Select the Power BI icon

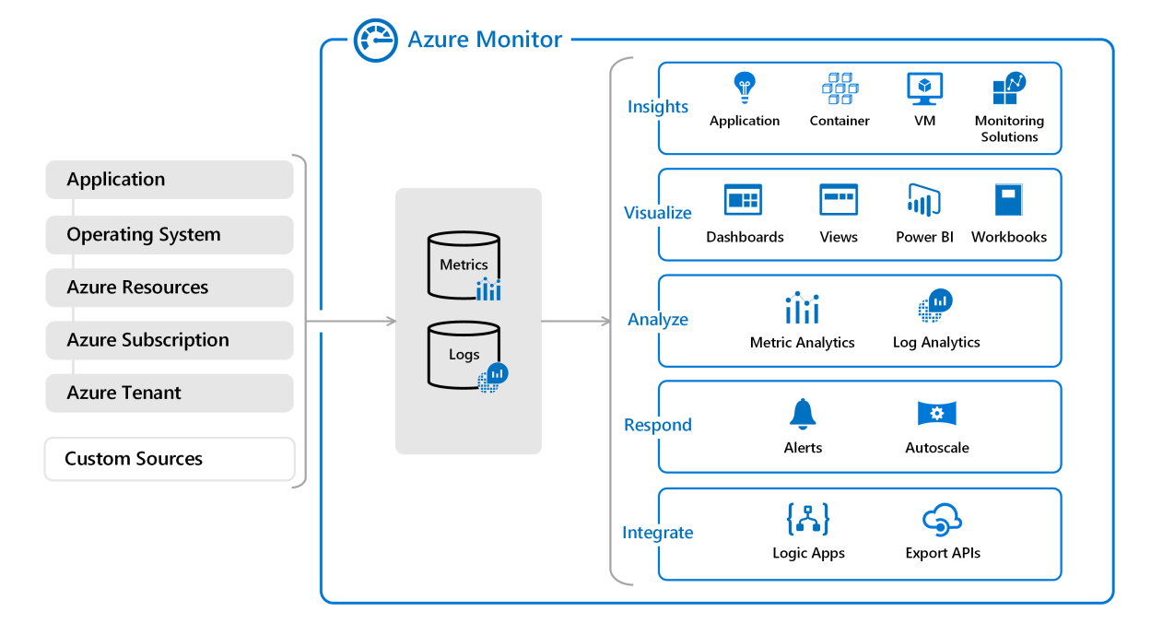point(923,200)
